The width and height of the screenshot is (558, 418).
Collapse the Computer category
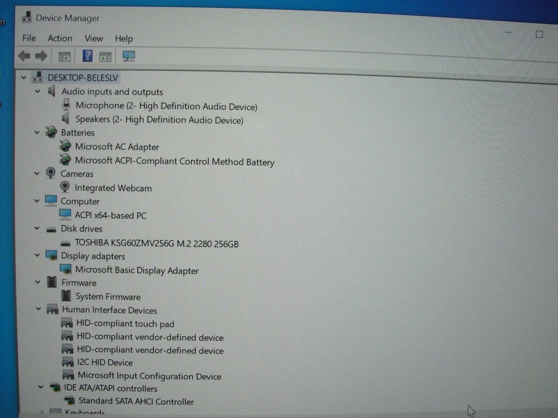click(x=37, y=201)
